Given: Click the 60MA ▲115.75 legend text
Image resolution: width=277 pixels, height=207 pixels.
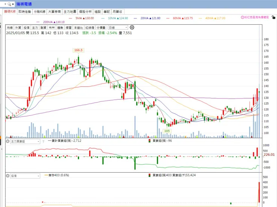Looking at the screenshot, I should (183, 18).
